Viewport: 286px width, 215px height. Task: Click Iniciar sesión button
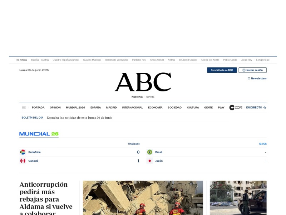point(253,70)
